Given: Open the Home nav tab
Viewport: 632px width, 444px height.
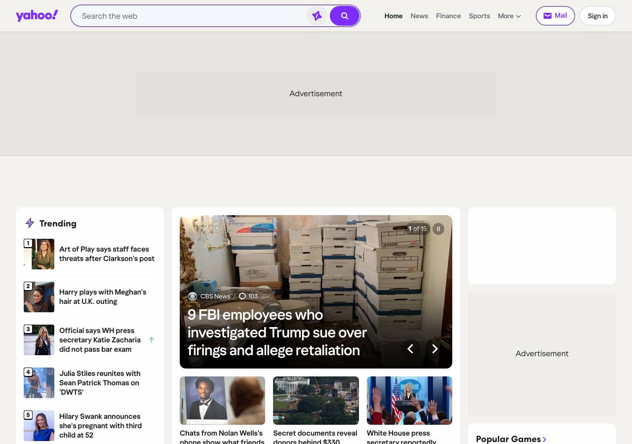Looking at the screenshot, I should (x=394, y=16).
